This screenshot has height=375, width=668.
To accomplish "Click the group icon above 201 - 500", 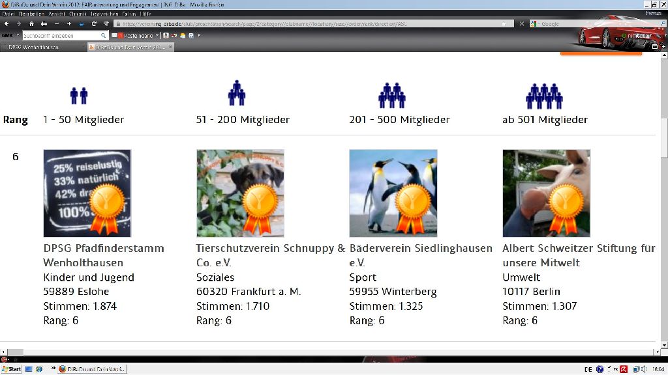I will [392, 95].
